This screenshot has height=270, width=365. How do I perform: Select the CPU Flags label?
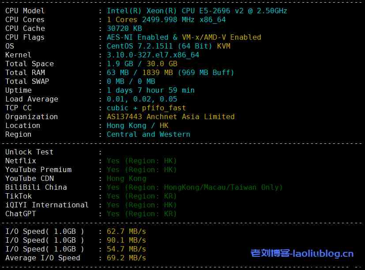pos(25,37)
